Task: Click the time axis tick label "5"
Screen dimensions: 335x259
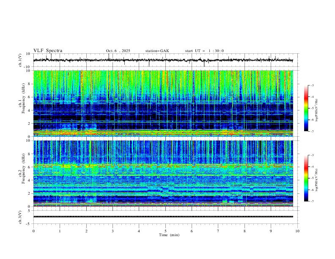Action: point(165,231)
